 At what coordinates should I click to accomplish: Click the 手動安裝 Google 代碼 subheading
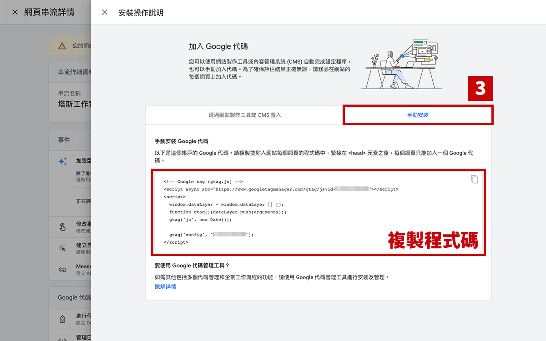pos(181,141)
